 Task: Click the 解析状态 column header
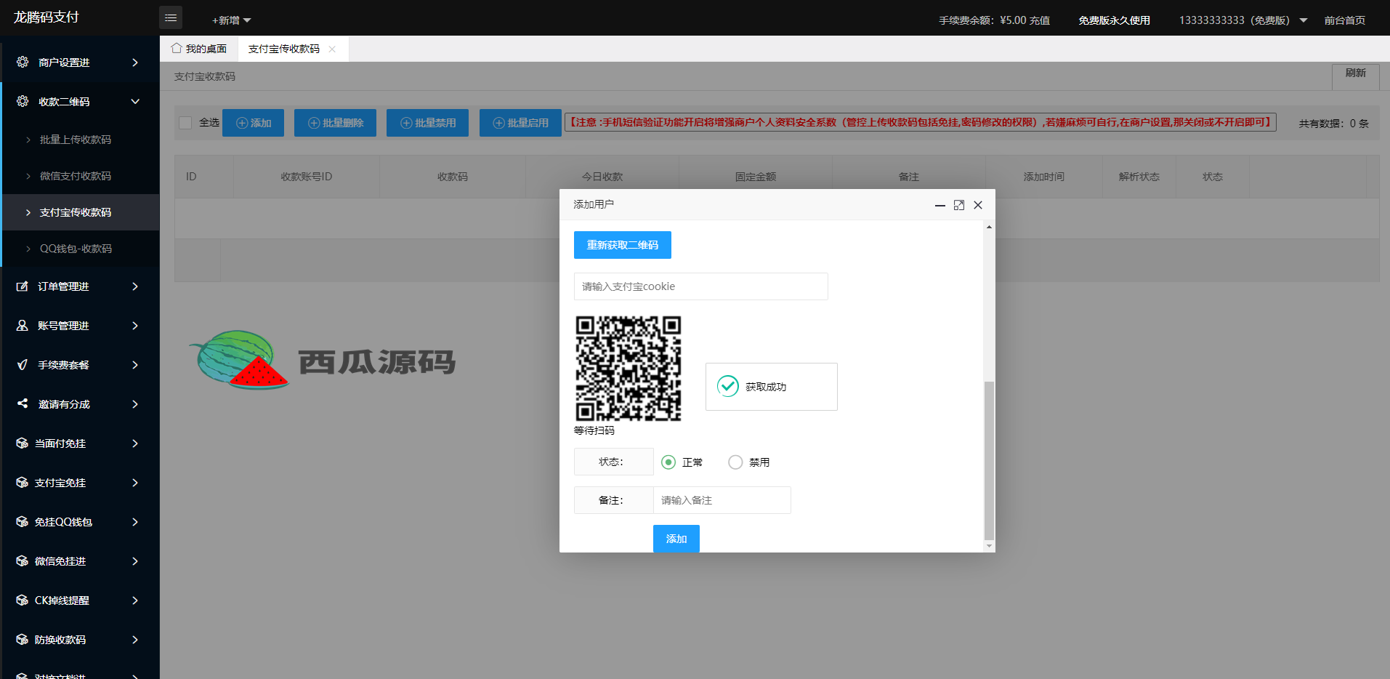[1139, 177]
